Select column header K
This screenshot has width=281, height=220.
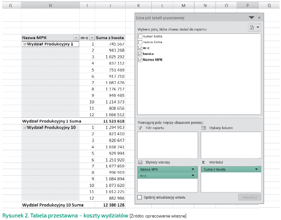point(139,5)
